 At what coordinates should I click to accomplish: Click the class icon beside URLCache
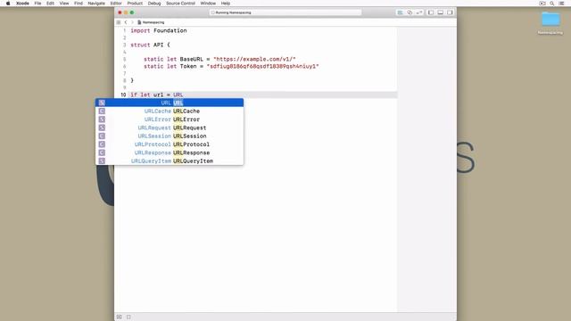[x=102, y=111]
